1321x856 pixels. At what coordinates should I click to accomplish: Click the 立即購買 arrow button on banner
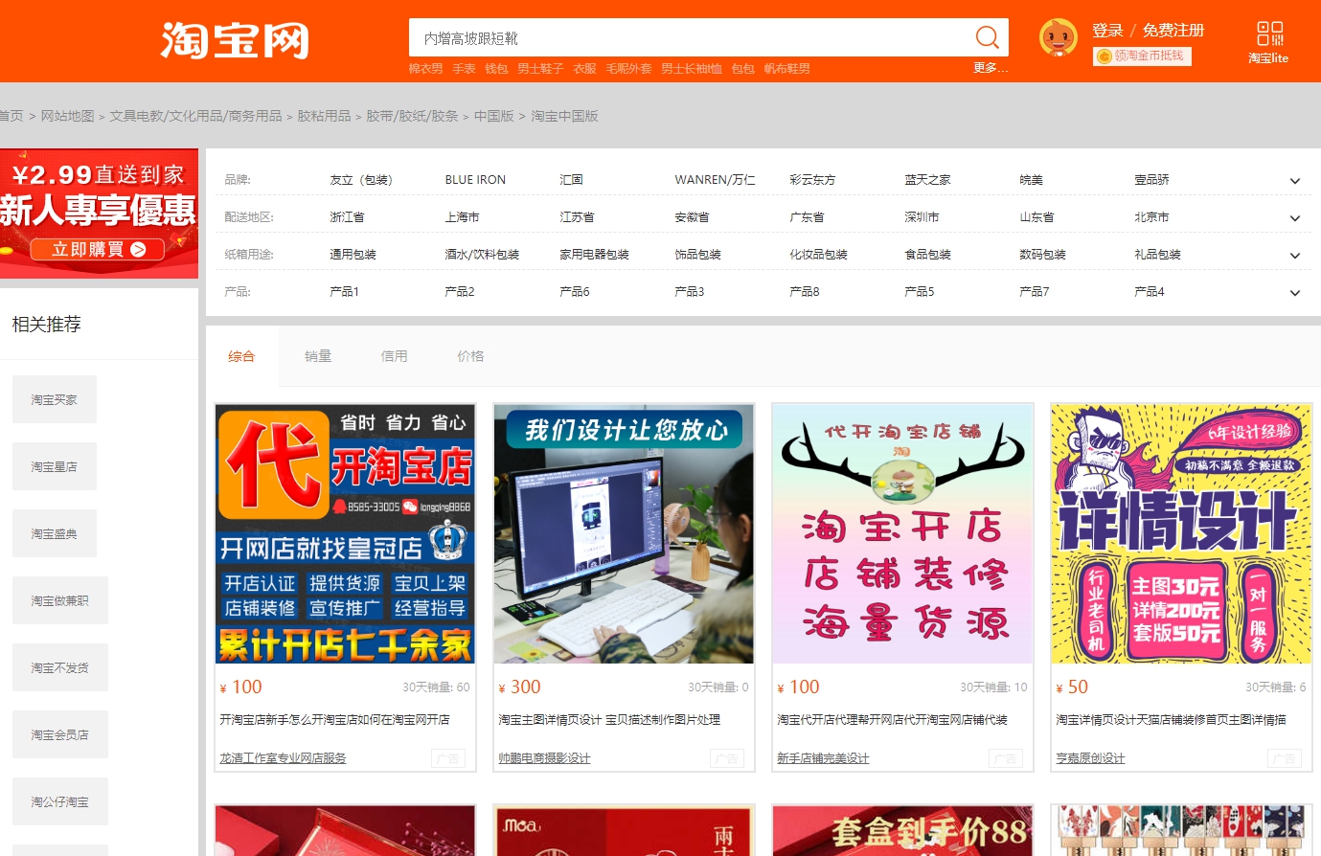100,249
